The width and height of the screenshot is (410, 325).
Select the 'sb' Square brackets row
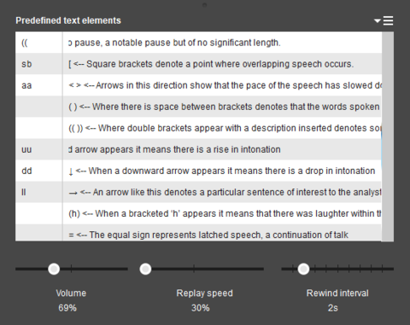tap(198, 64)
